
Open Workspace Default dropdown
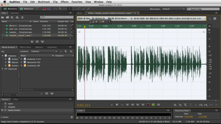[x=173, y=9]
